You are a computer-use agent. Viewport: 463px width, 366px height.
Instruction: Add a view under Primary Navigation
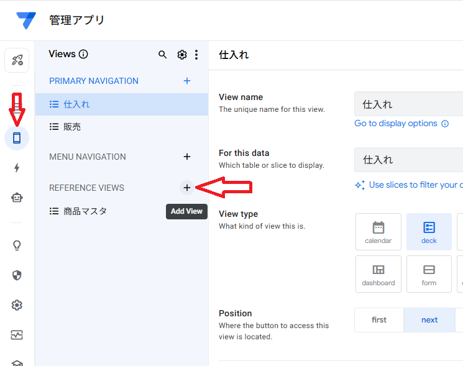tap(187, 81)
